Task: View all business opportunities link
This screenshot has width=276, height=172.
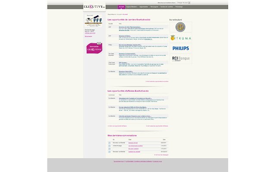Action: click(x=157, y=126)
